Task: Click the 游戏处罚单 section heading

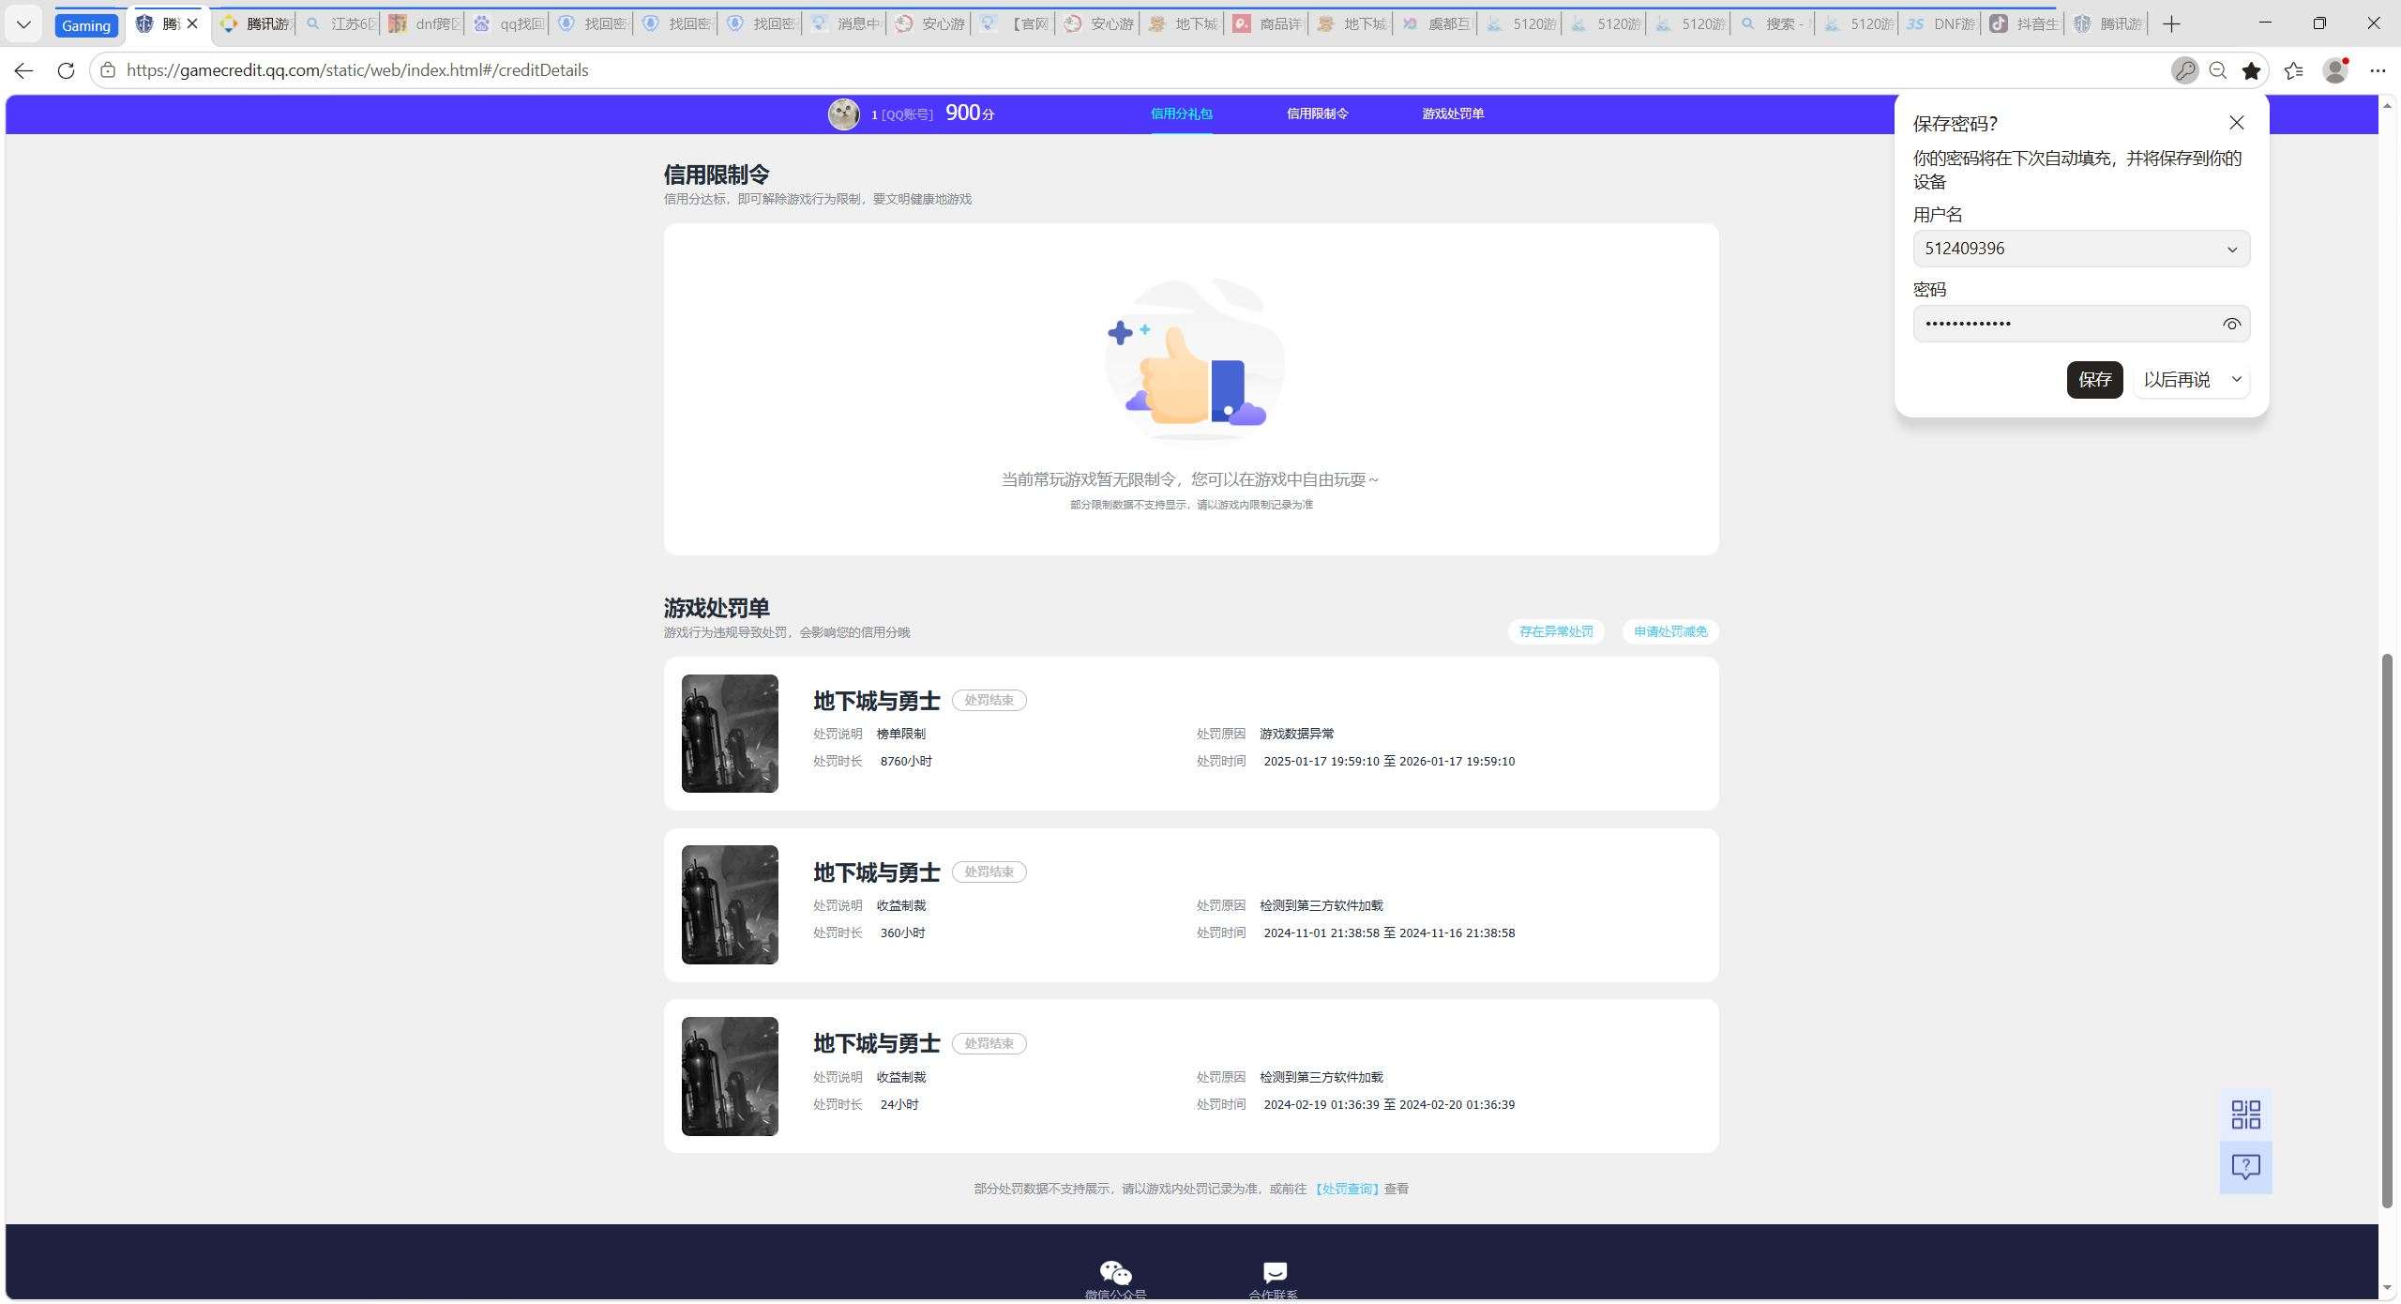Action: 717,608
